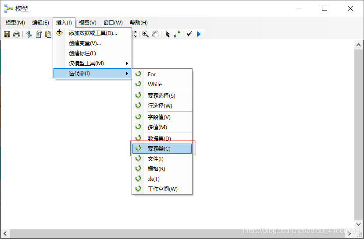The image size is (364, 239).
Task: Click the Cut scissors toolbar icon
Action: click(x=29, y=34)
